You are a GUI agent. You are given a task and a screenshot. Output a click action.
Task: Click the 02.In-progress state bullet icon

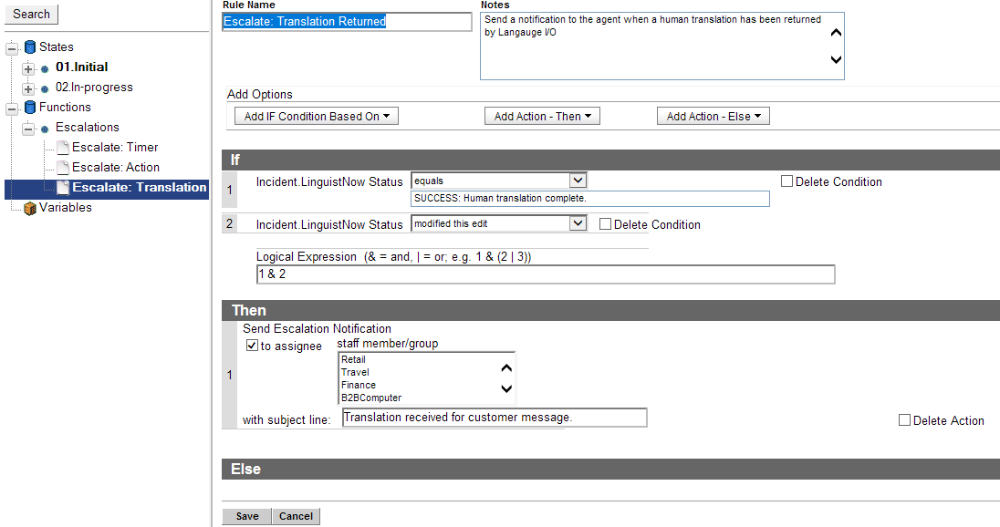(45, 88)
